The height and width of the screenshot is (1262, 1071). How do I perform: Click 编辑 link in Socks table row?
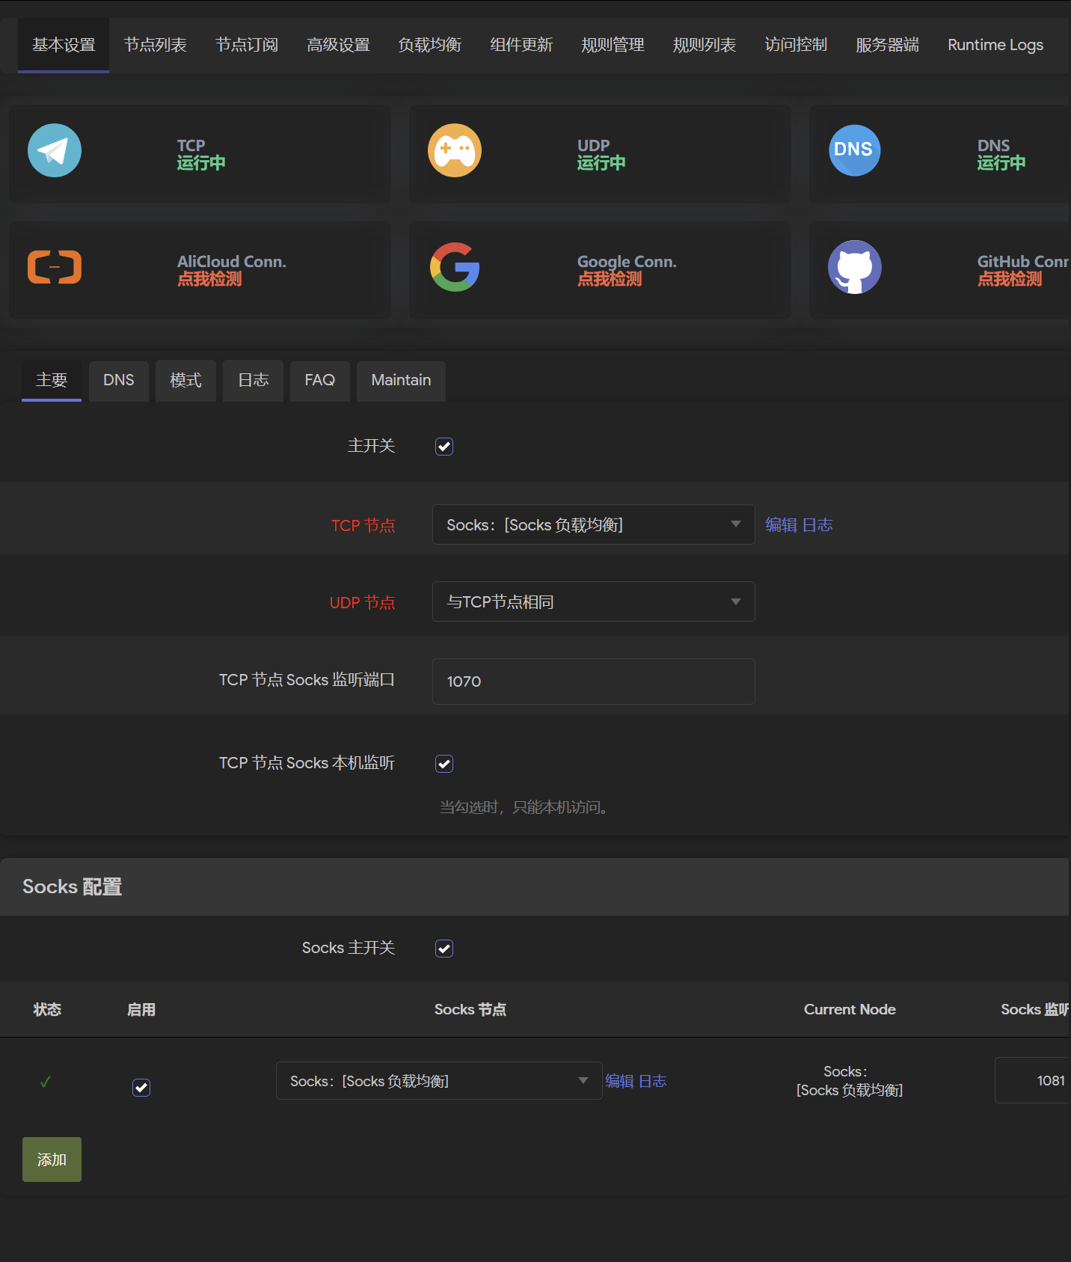[x=619, y=1081]
